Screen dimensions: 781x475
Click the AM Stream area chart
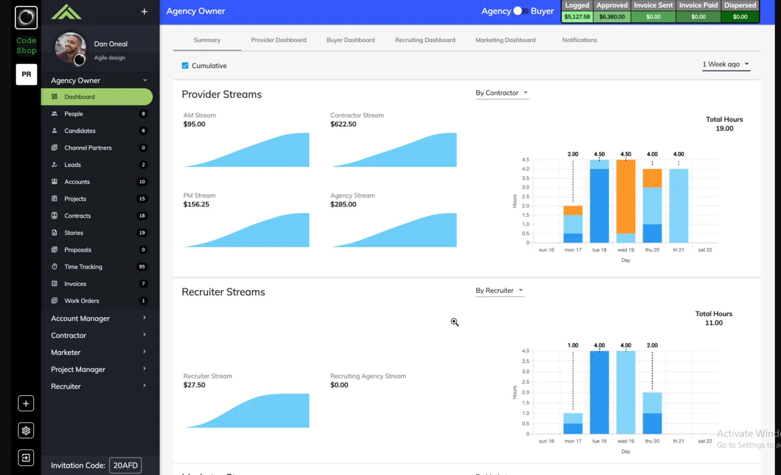click(247, 150)
